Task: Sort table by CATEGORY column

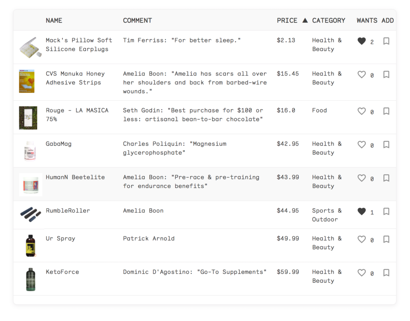Action: [x=329, y=20]
